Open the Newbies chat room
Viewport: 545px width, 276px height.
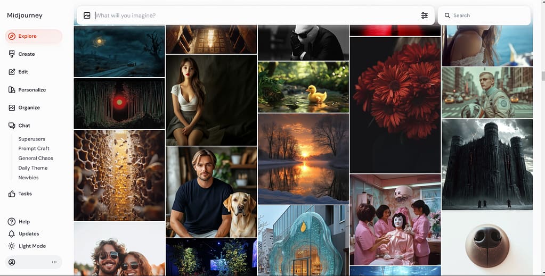click(28, 178)
